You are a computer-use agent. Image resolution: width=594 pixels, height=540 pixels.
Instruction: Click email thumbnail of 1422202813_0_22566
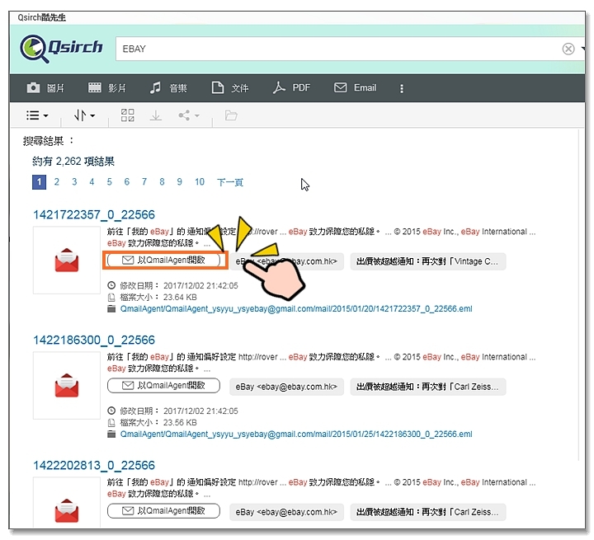tap(67, 502)
